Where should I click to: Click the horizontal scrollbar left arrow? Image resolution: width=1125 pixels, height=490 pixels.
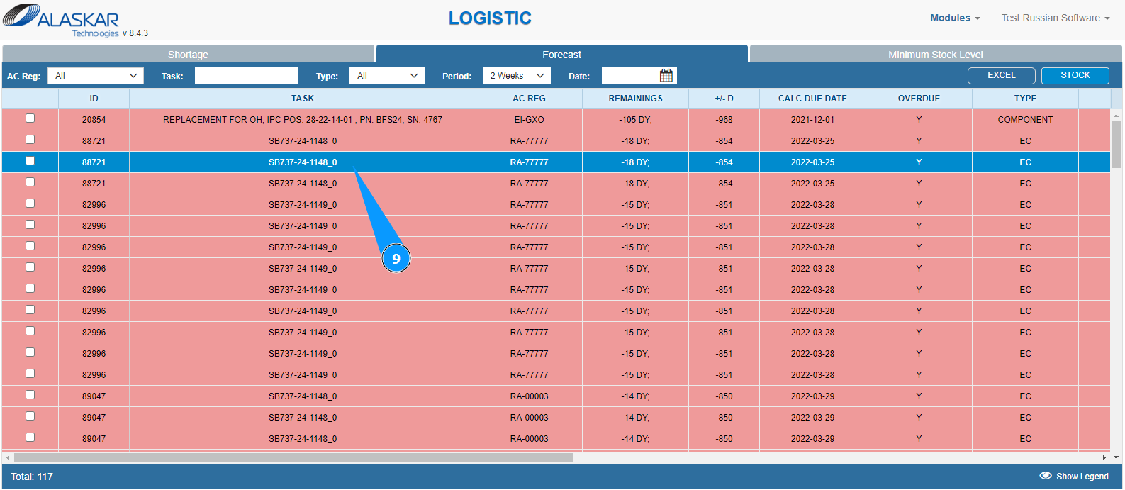(x=8, y=457)
